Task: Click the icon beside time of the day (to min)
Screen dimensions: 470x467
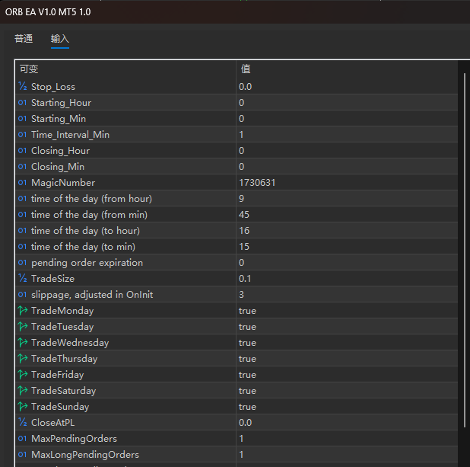Action: point(23,246)
